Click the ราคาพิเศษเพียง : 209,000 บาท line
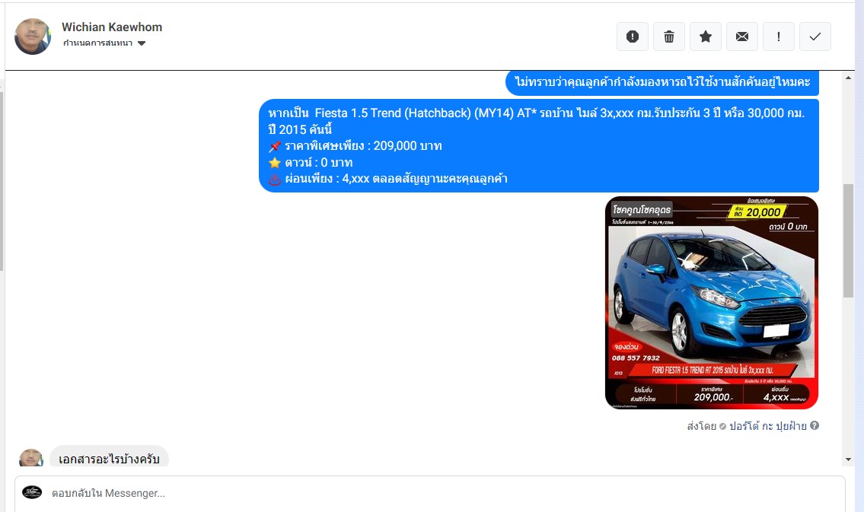This screenshot has width=864, height=512. tap(355, 146)
